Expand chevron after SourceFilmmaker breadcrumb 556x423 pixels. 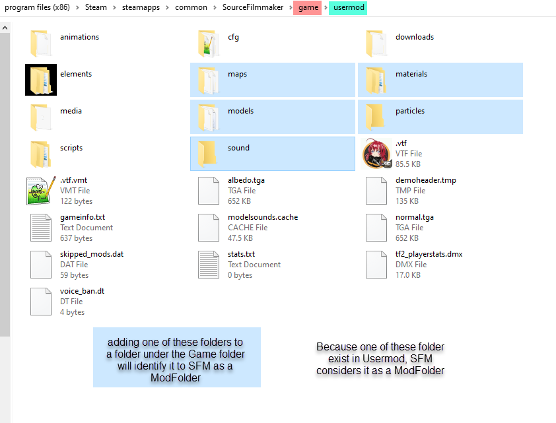tap(290, 8)
